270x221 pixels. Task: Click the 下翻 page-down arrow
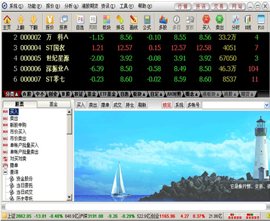coord(34,22)
